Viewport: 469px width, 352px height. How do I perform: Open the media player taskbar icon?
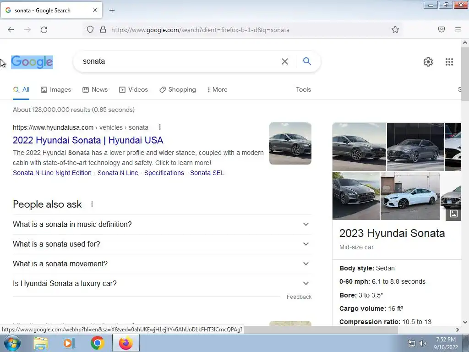(x=69, y=343)
